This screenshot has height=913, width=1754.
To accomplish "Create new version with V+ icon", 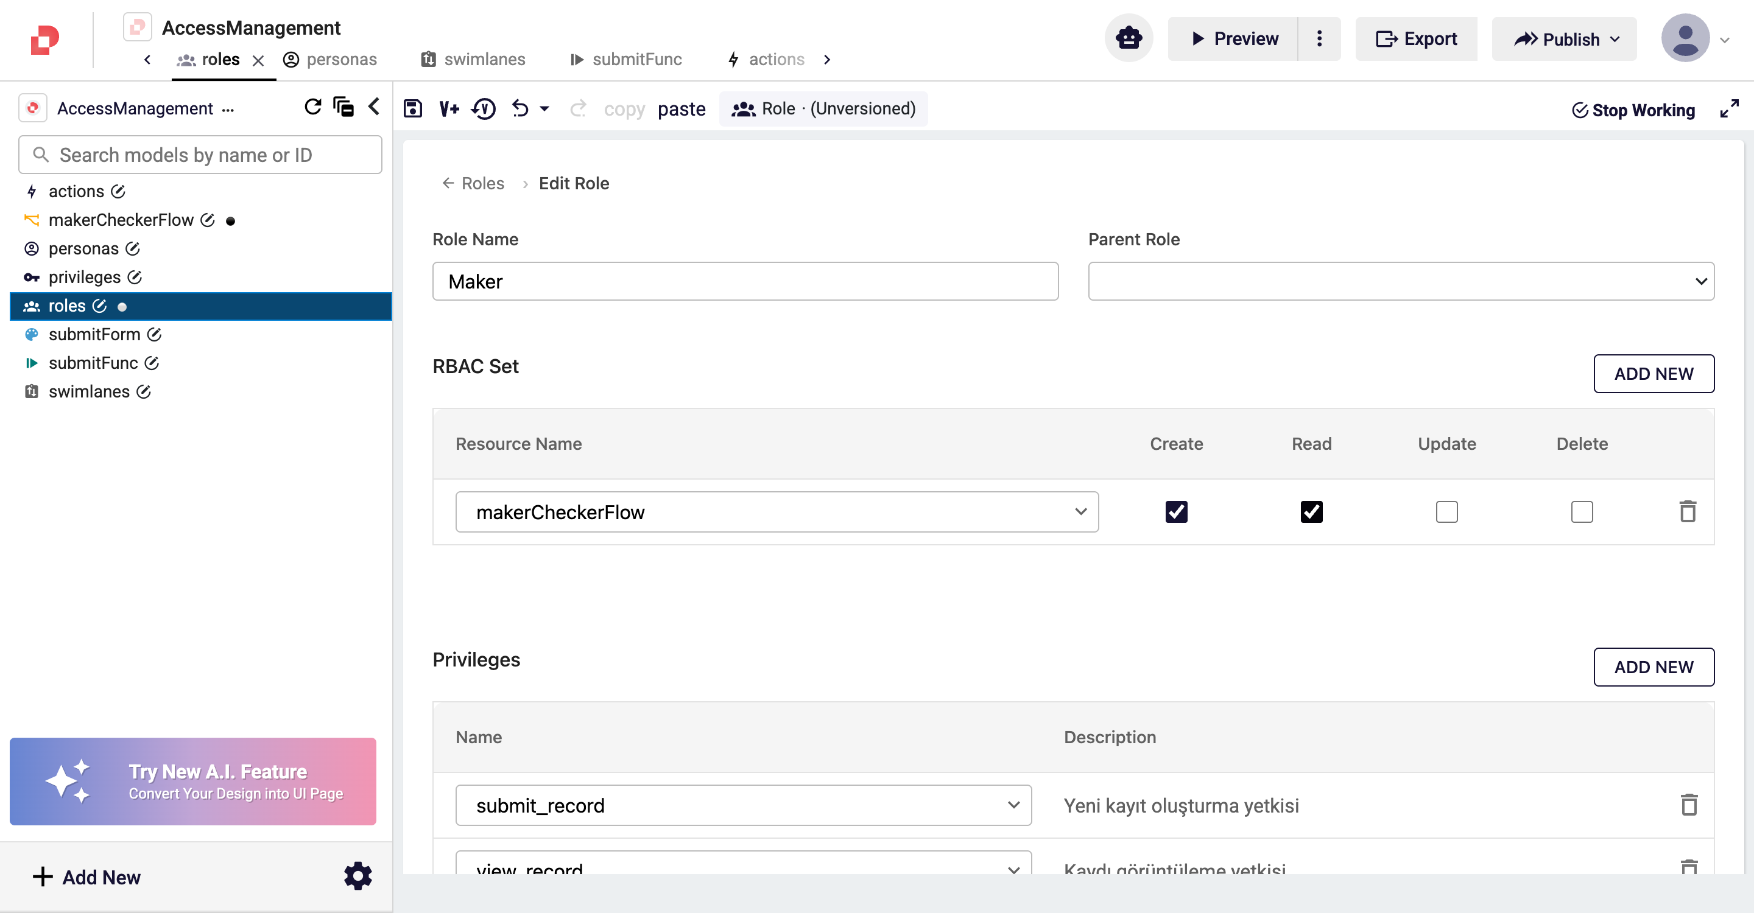I will click(x=449, y=109).
